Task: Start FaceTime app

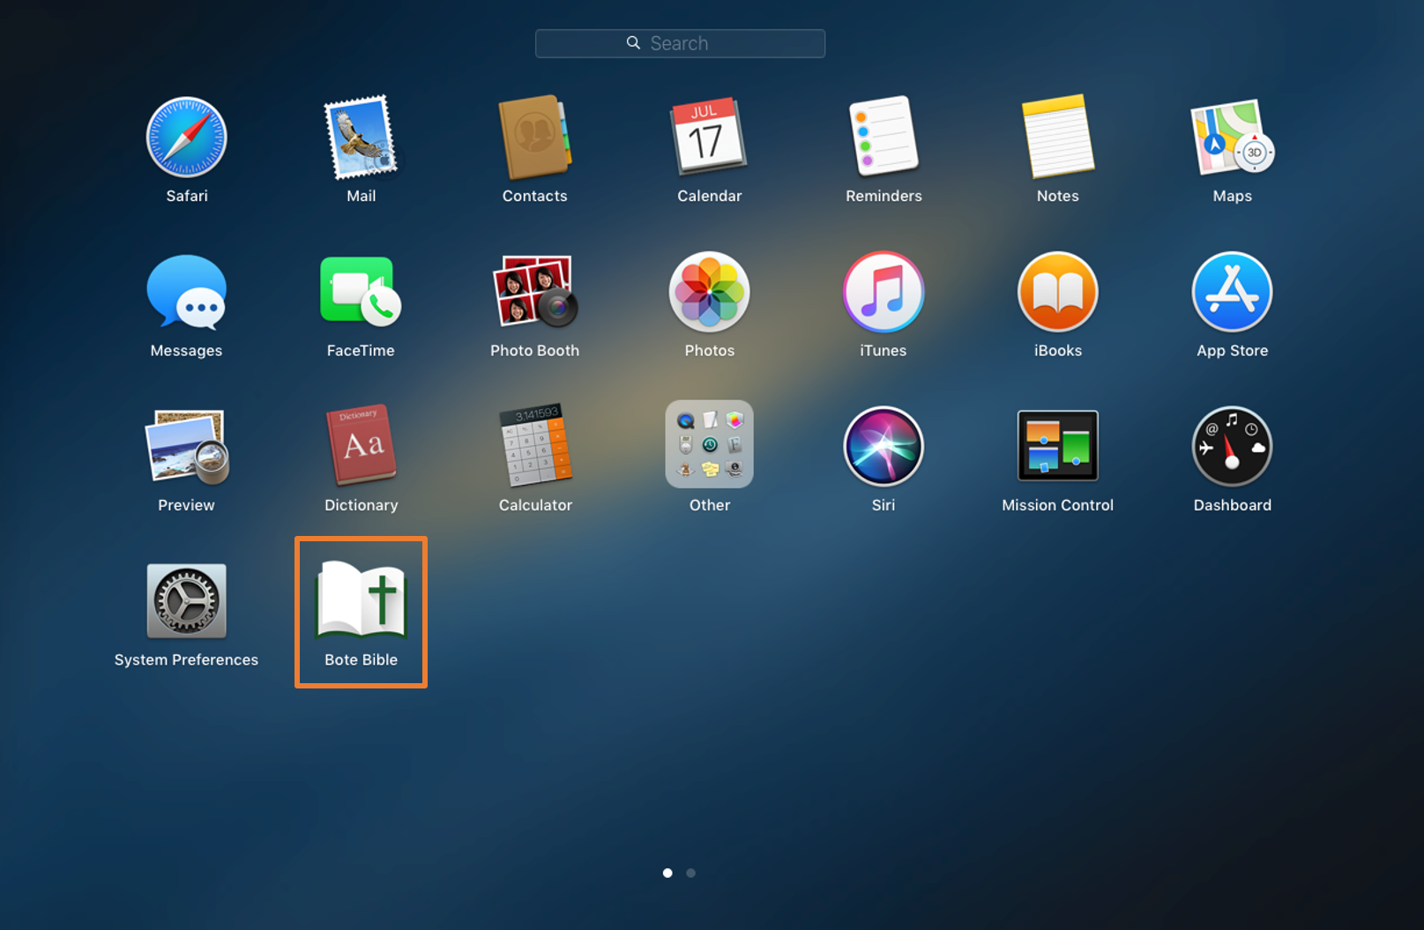Action: tap(361, 293)
